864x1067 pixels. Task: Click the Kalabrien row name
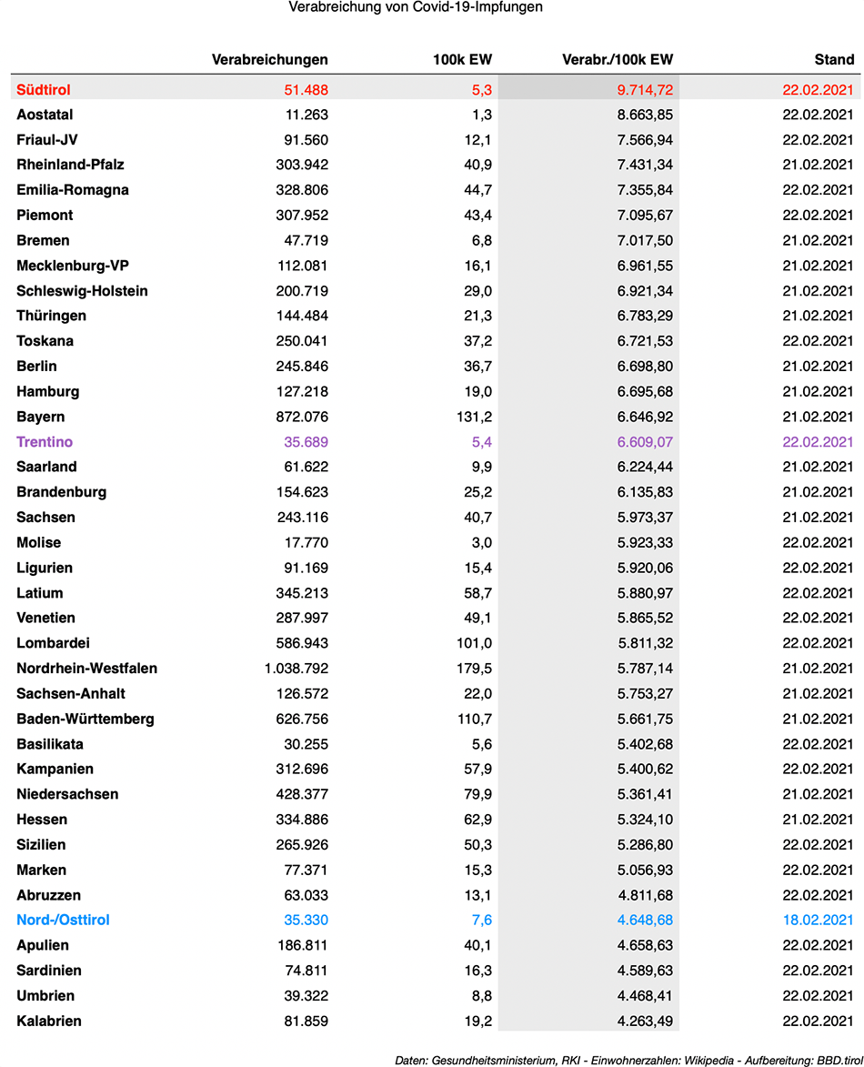[49, 1021]
